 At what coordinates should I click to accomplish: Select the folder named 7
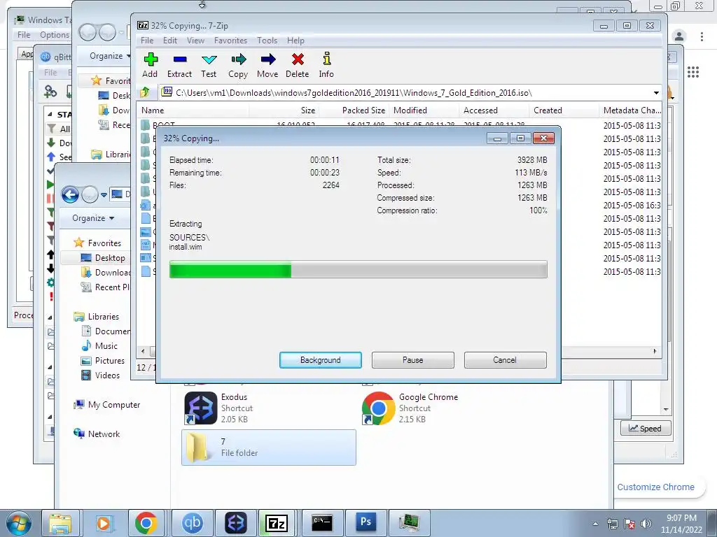point(268,447)
